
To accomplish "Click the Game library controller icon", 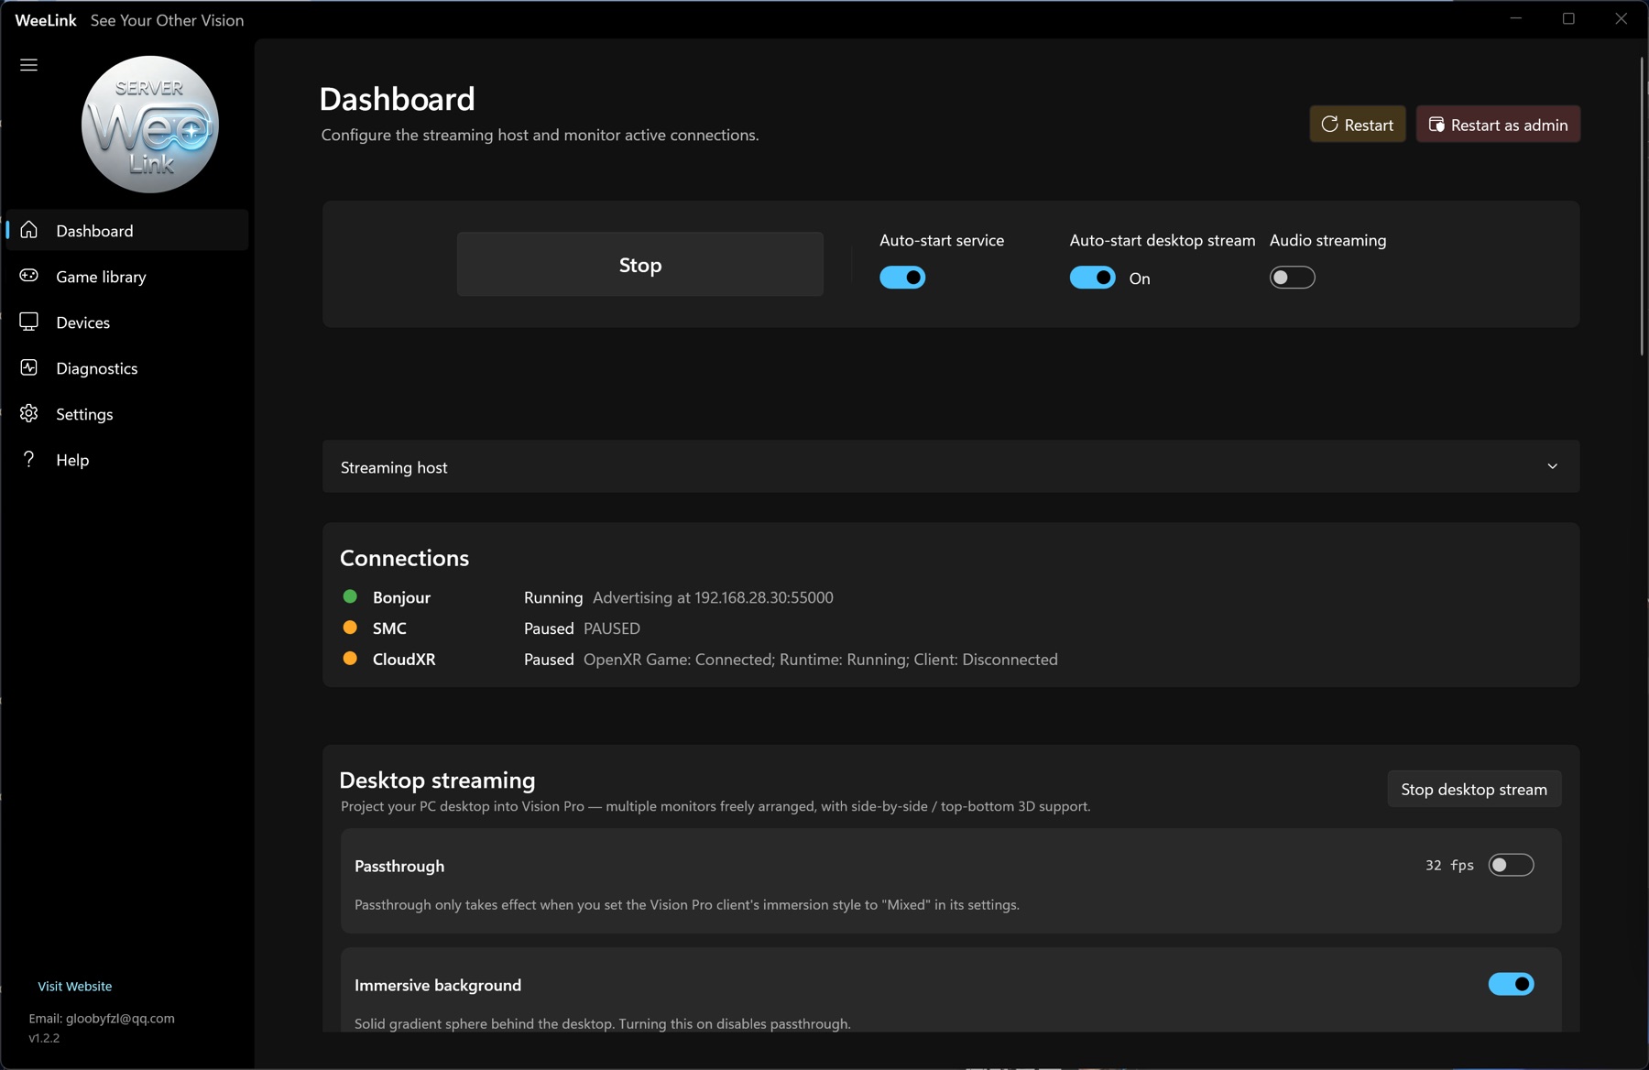I will pos(29,276).
